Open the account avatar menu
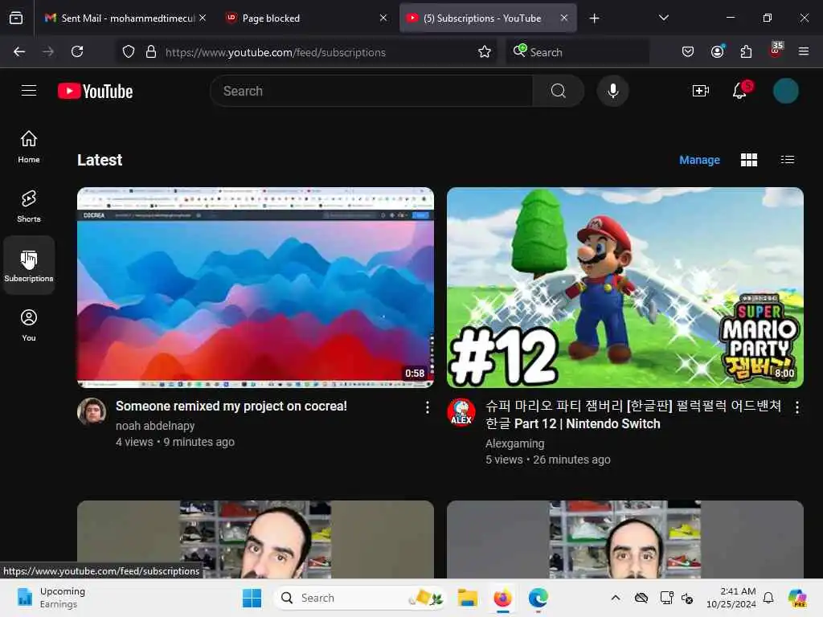 click(x=786, y=91)
